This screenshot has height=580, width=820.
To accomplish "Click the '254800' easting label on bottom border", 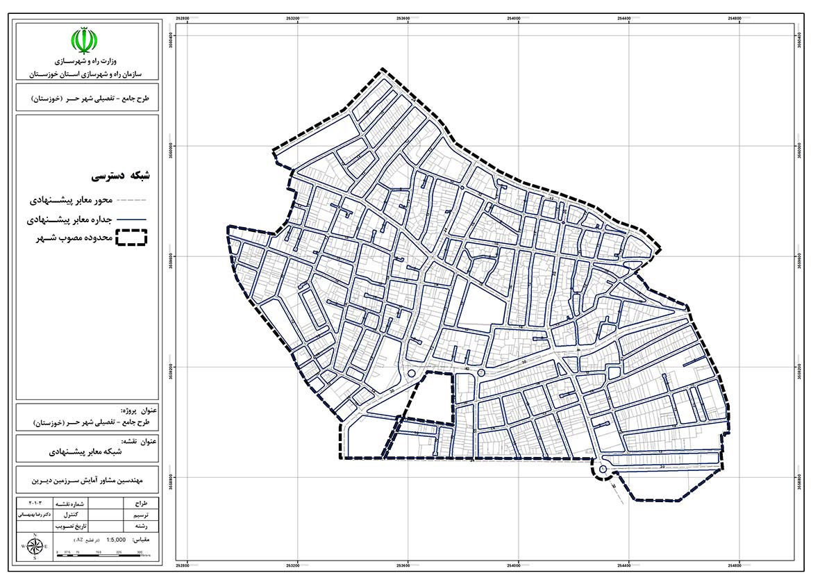I will coord(734,565).
